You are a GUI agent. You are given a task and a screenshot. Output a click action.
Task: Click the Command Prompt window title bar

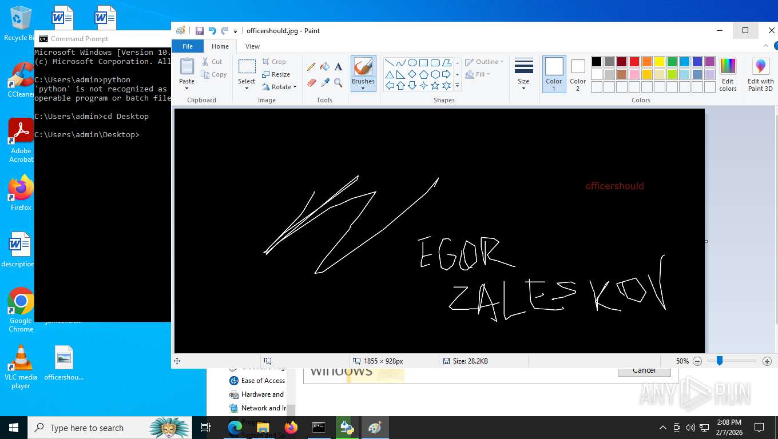coord(103,39)
